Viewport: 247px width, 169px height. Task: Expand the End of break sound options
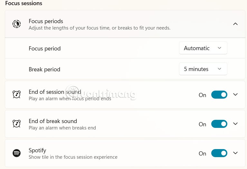coord(235,124)
